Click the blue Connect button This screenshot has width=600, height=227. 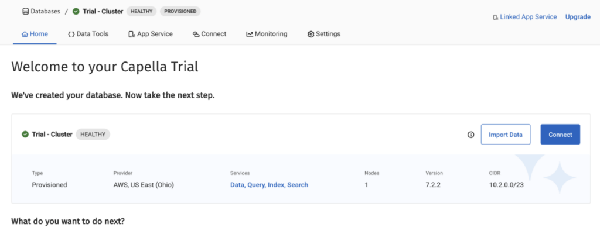[560, 135]
